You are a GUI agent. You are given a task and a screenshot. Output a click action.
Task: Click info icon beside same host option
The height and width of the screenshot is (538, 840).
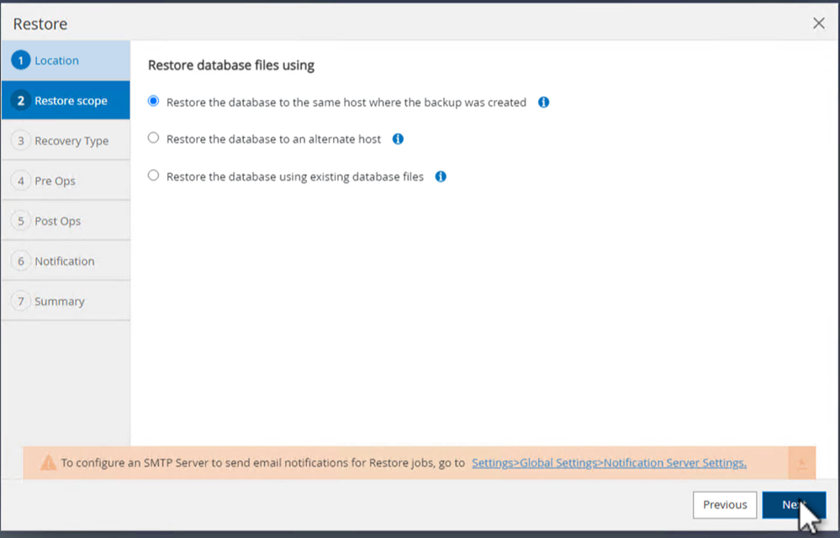click(x=543, y=103)
